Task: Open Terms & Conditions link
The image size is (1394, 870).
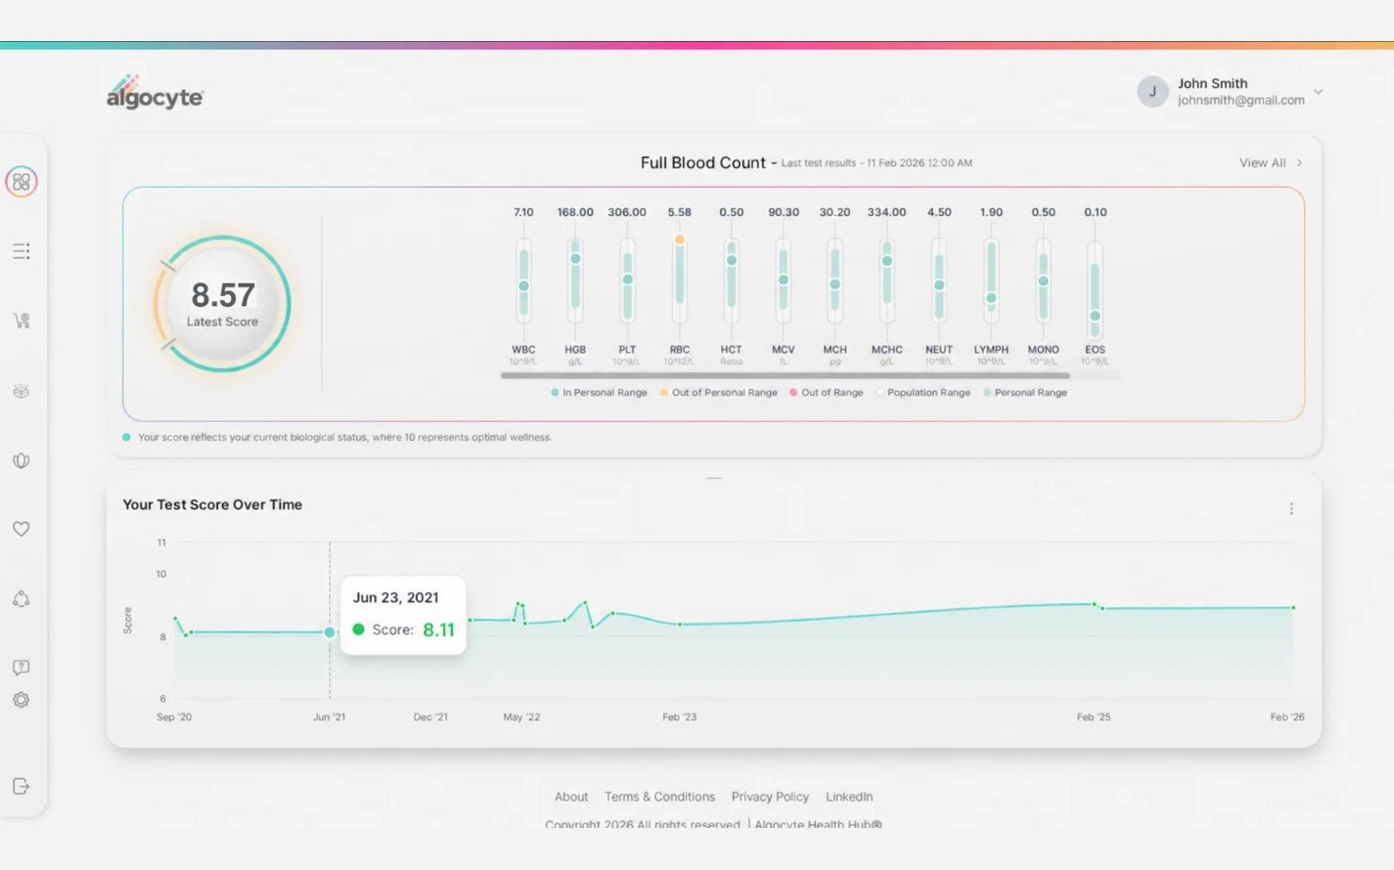Action: pos(659,797)
